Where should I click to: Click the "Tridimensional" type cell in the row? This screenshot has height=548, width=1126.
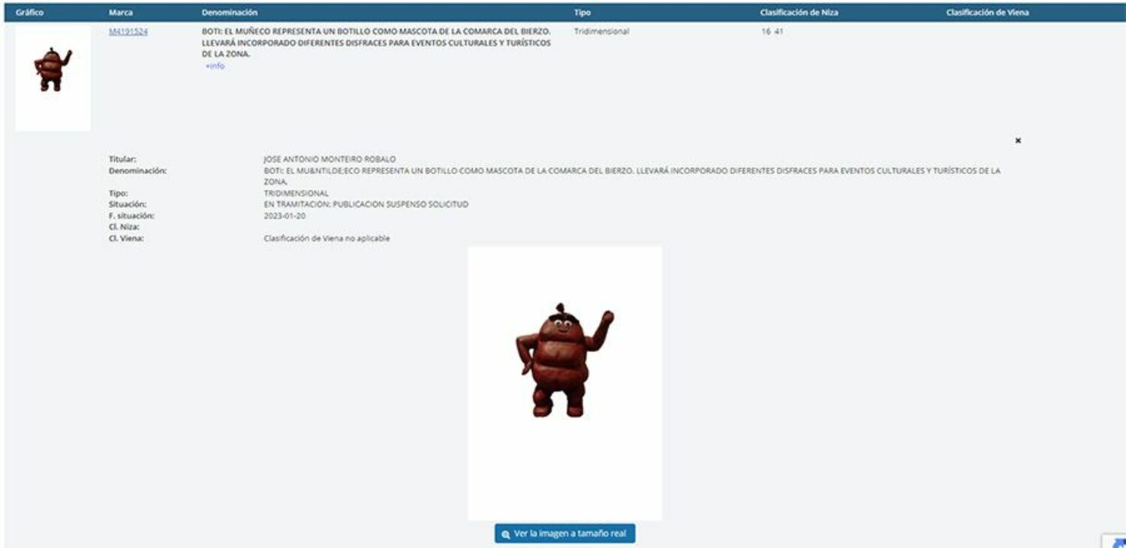(x=601, y=32)
